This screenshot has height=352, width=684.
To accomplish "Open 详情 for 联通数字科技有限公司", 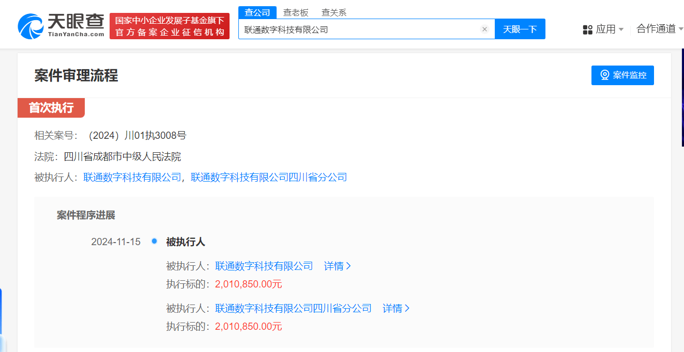I will click(338, 266).
